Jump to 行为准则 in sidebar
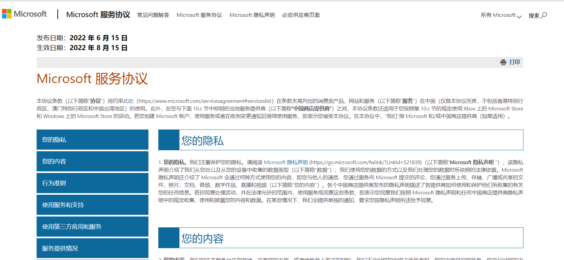Screen dimensions: 564x260 (92, 183)
